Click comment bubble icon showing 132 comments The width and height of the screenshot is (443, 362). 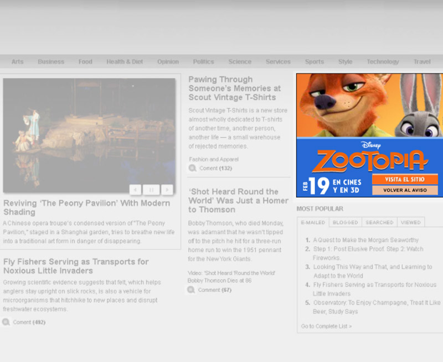(192, 168)
